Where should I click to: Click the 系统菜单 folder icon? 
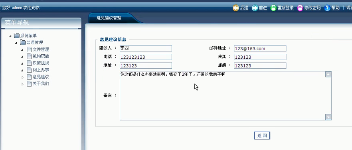point(17,35)
